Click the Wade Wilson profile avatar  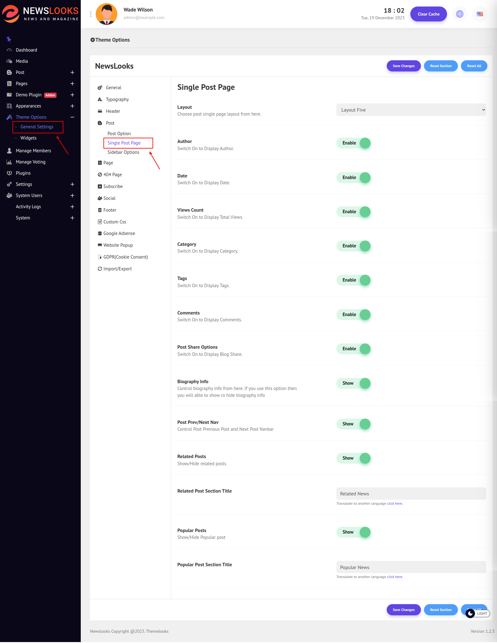(107, 14)
